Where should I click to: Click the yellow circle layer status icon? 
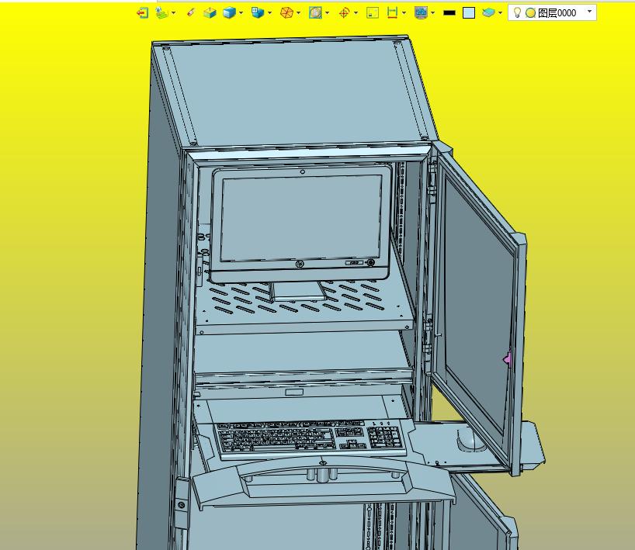(x=530, y=13)
